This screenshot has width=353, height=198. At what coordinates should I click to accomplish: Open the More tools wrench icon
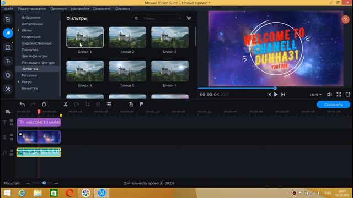pos(8,89)
